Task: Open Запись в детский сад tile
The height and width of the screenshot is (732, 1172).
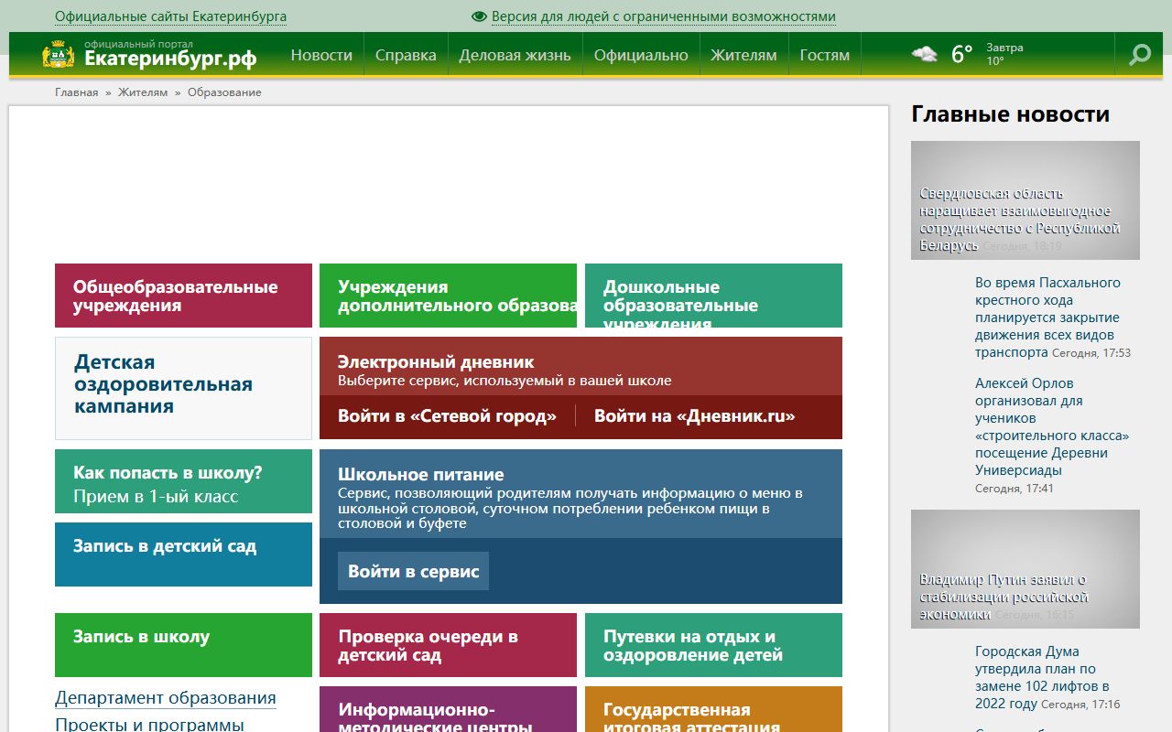Action: pyautogui.click(x=183, y=554)
